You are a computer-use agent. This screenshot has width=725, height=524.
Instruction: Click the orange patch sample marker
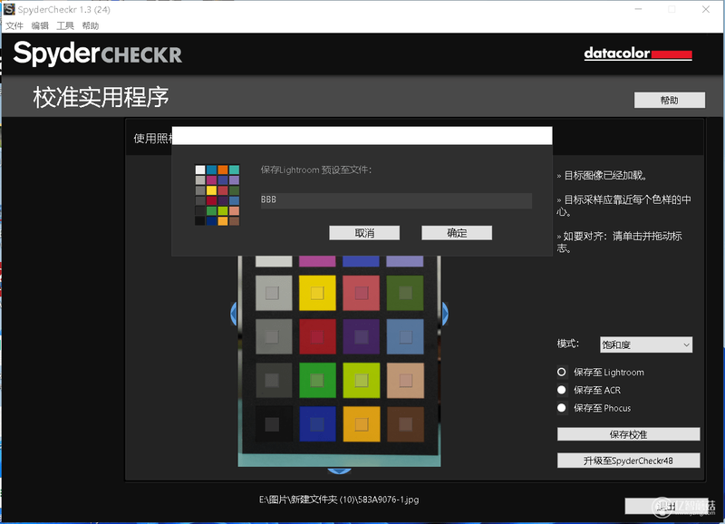click(x=362, y=424)
